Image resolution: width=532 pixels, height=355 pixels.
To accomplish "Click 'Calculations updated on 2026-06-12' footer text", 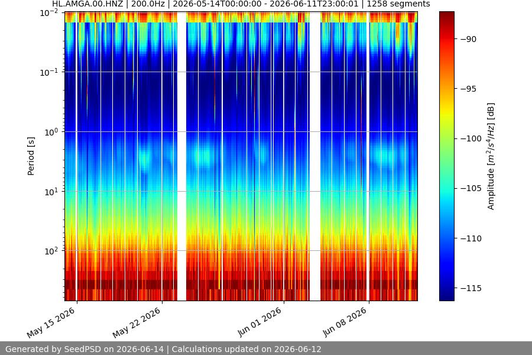I will (x=246, y=349).
